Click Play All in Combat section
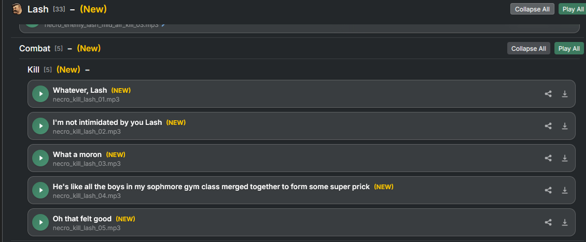586x242 pixels. (x=569, y=48)
